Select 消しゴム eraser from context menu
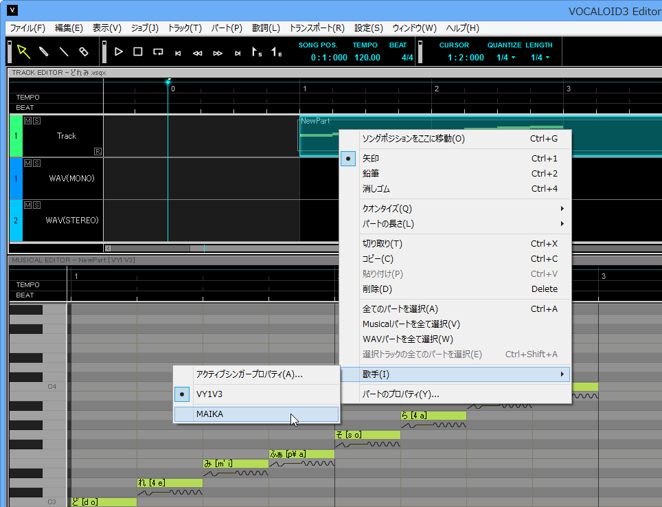 click(x=455, y=189)
